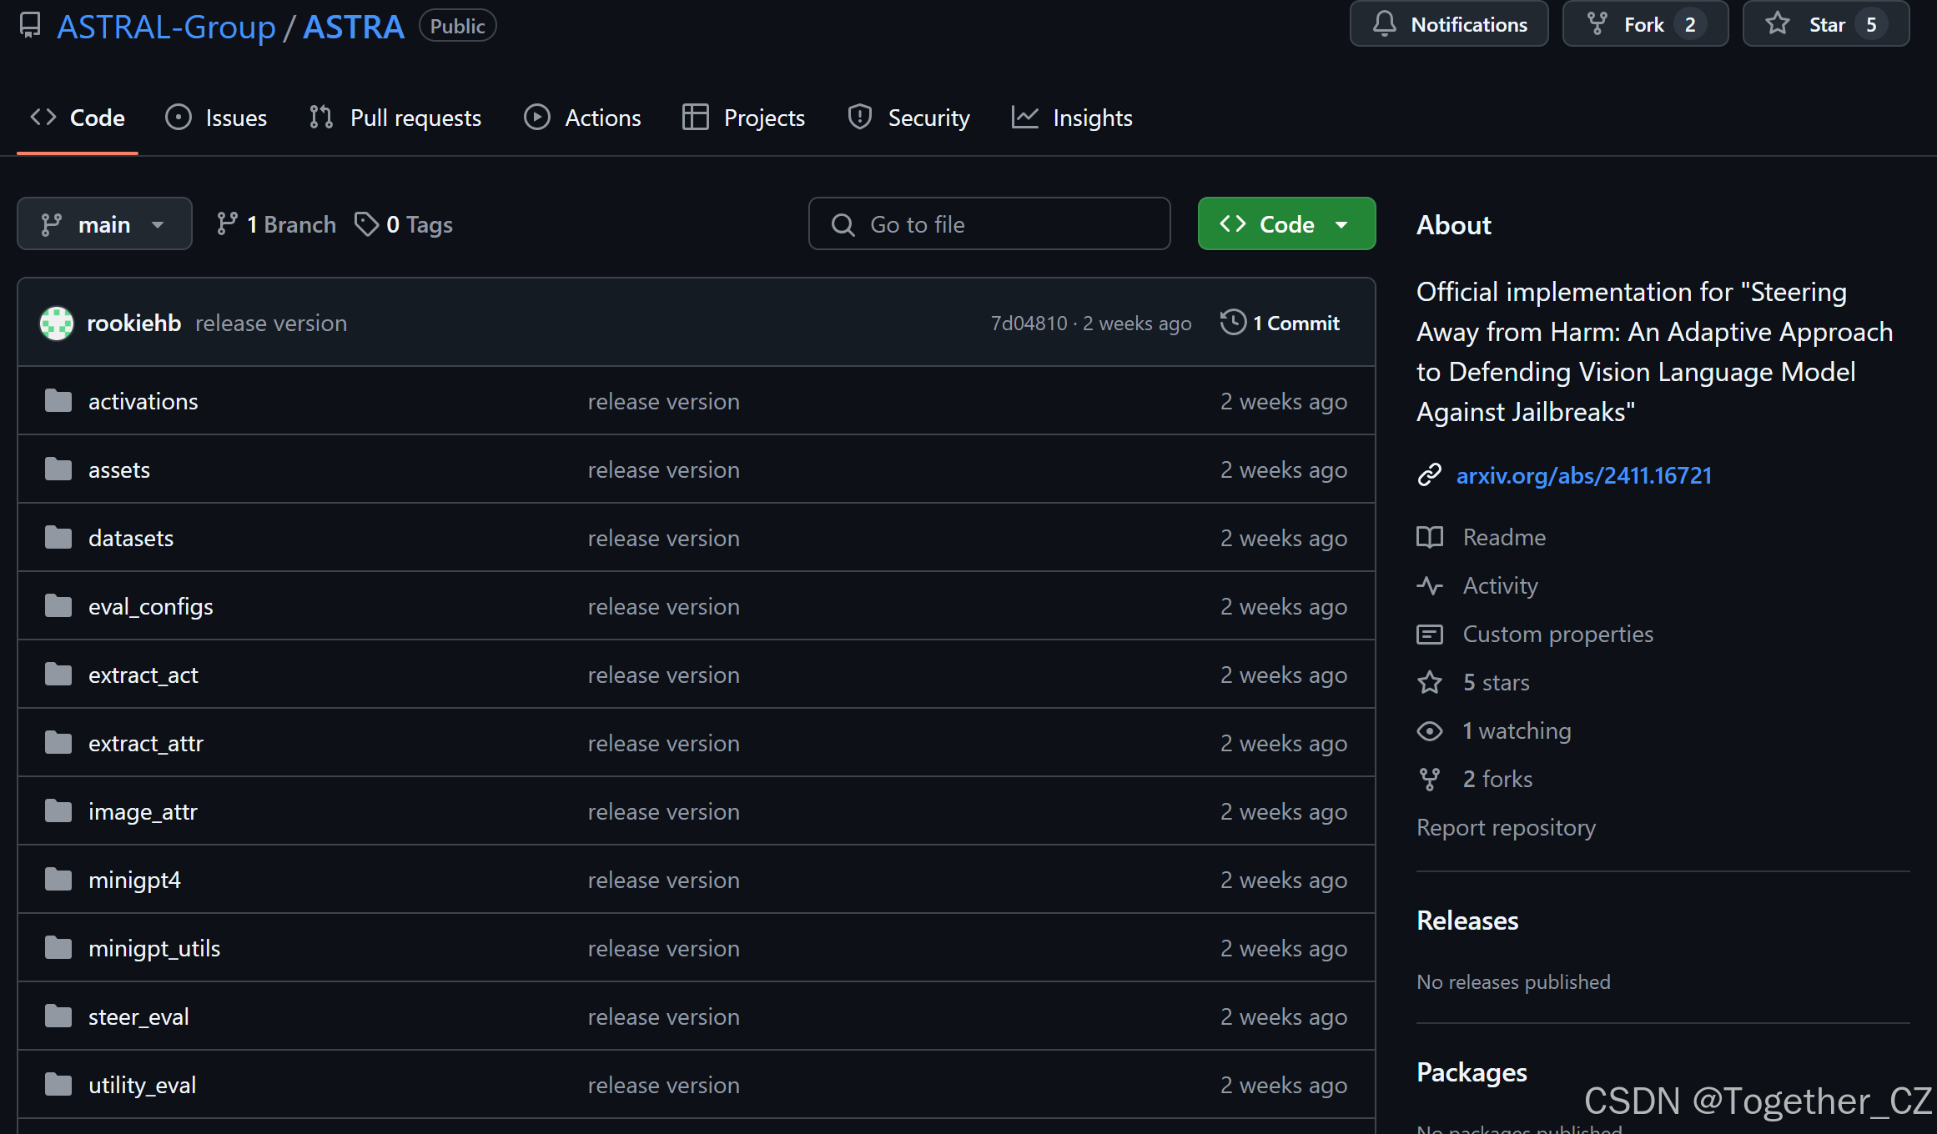Image resolution: width=1937 pixels, height=1134 pixels.
Task: Open the arxiv.org/abs/2411.16721 link
Action: [1583, 475]
